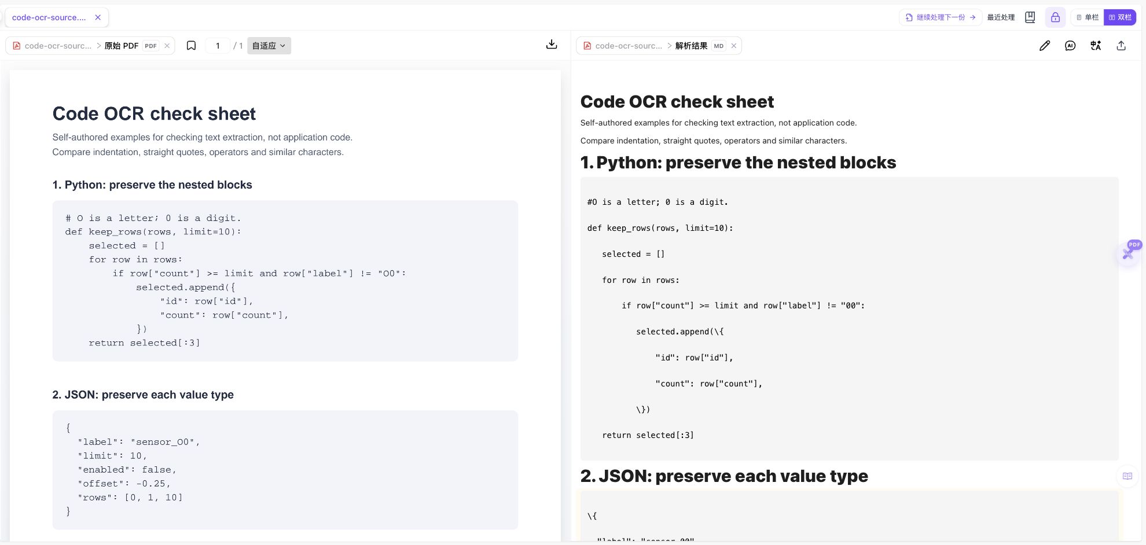Open 最近处理 recent files
The height and width of the screenshot is (545, 1146).
pyautogui.click(x=1001, y=17)
